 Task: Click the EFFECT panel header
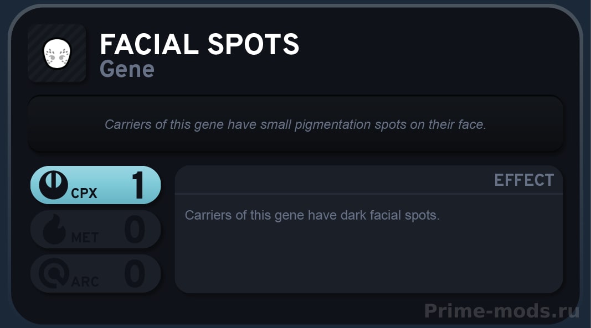tap(524, 180)
